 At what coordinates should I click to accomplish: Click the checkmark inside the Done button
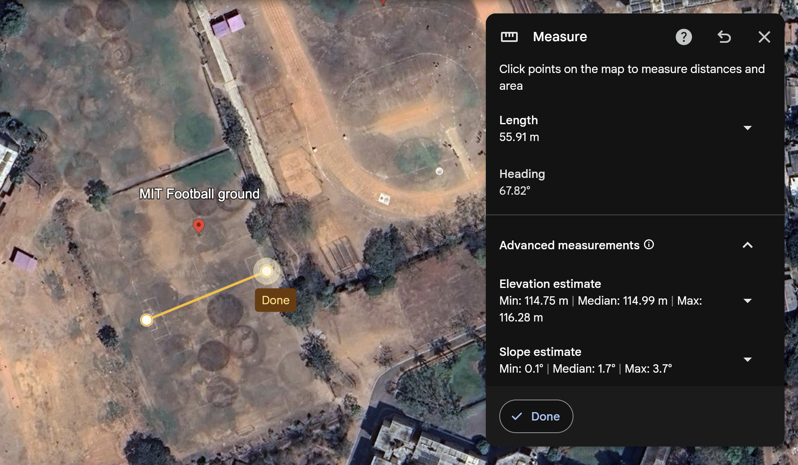(x=516, y=417)
